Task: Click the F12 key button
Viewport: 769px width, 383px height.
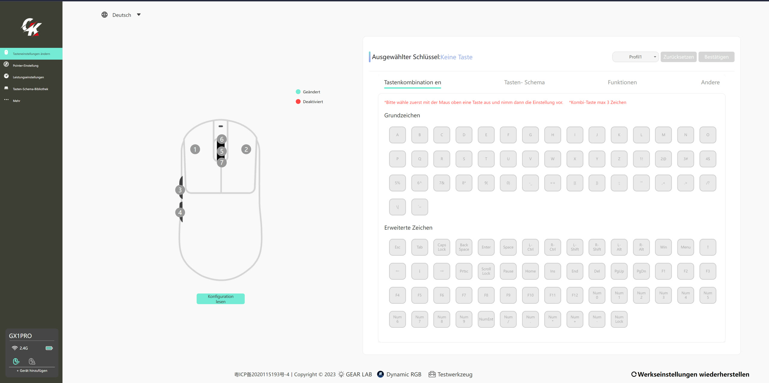Action: pyautogui.click(x=575, y=295)
